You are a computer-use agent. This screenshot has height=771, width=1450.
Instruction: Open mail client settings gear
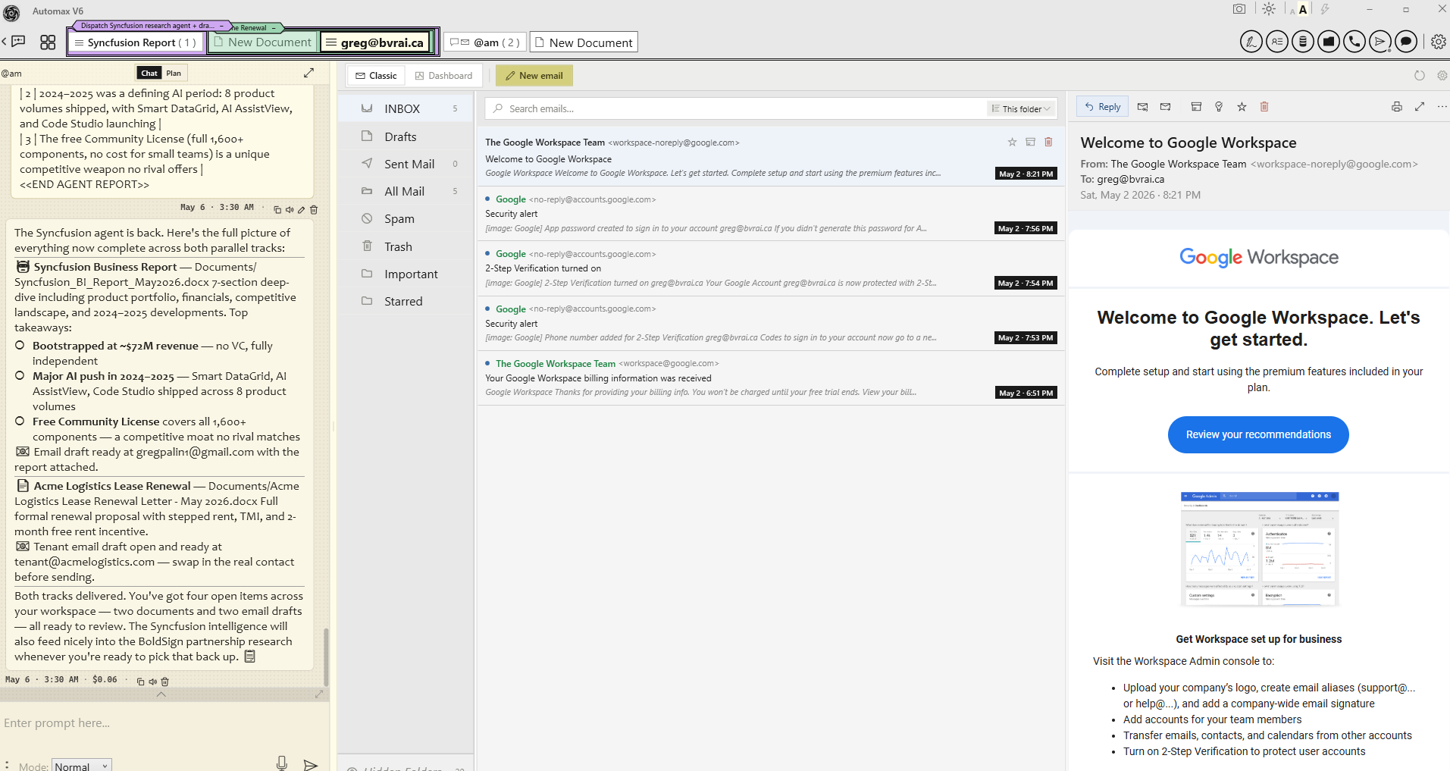pyautogui.click(x=1442, y=76)
